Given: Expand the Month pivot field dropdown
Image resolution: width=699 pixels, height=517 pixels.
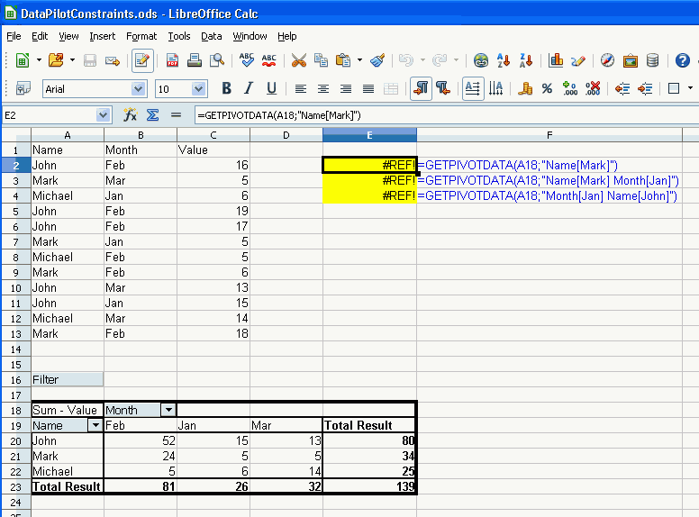Looking at the screenshot, I should pyautogui.click(x=168, y=410).
